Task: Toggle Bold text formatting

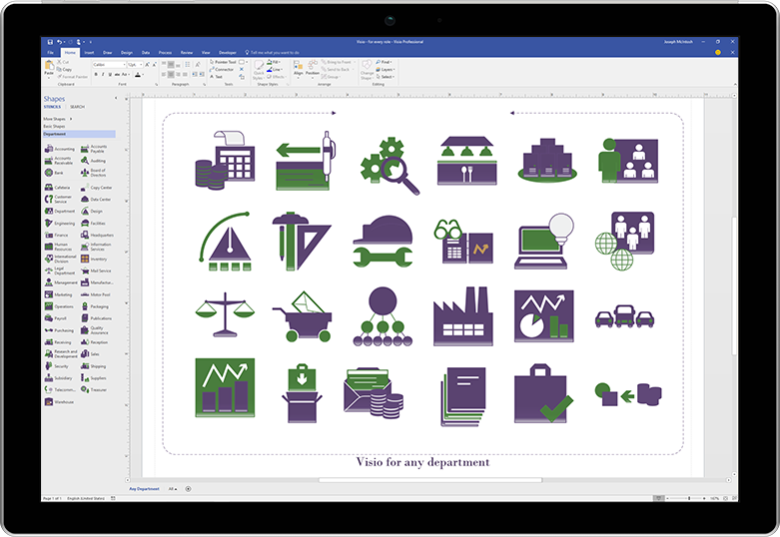Action: (95, 74)
